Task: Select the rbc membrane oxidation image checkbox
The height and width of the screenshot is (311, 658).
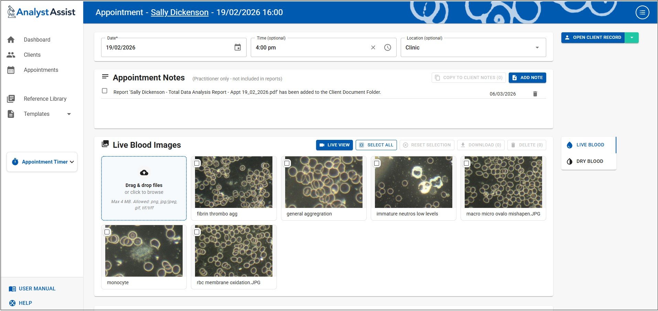Action: coord(197,232)
